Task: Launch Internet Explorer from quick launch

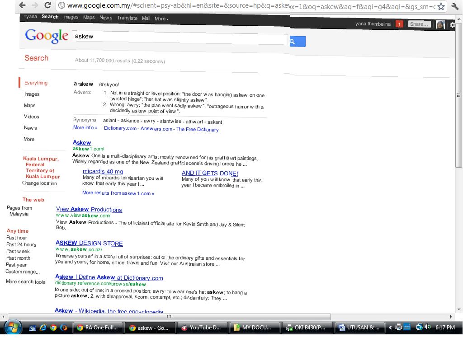Action: point(43,328)
